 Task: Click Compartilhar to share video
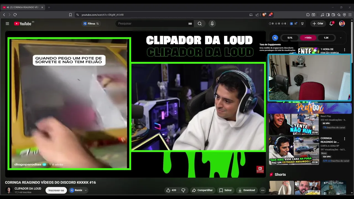pyautogui.click(x=202, y=190)
